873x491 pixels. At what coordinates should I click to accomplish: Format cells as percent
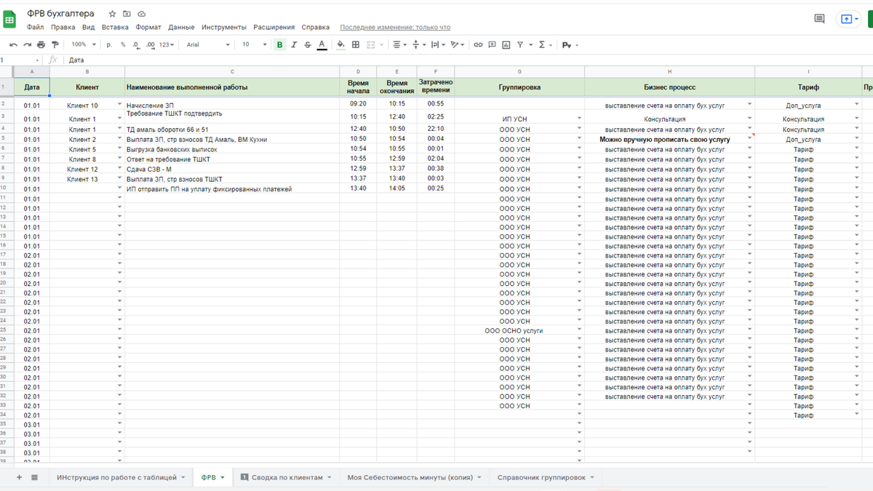(123, 45)
